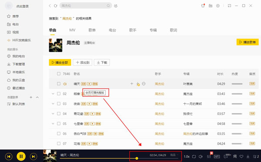Tick the checkbox on row 05 七里香
261x162 pixels.
tap(59, 124)
